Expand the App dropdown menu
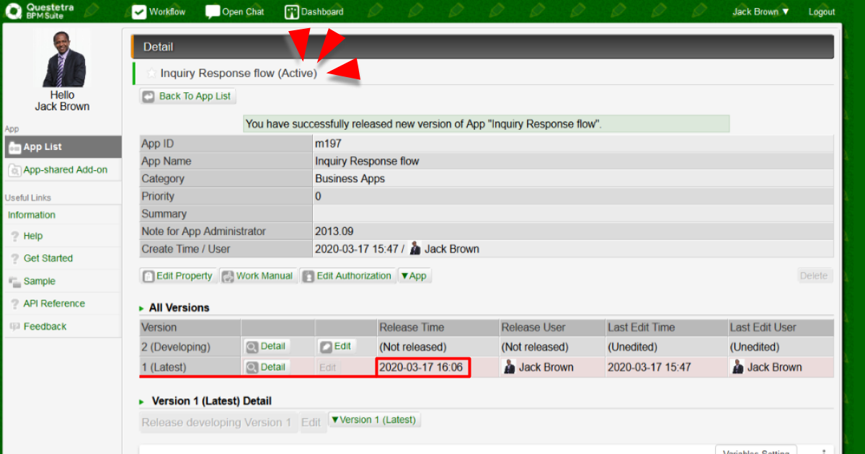Image resolution: width=865 pixels, height=454 pixels. point(414,276)
